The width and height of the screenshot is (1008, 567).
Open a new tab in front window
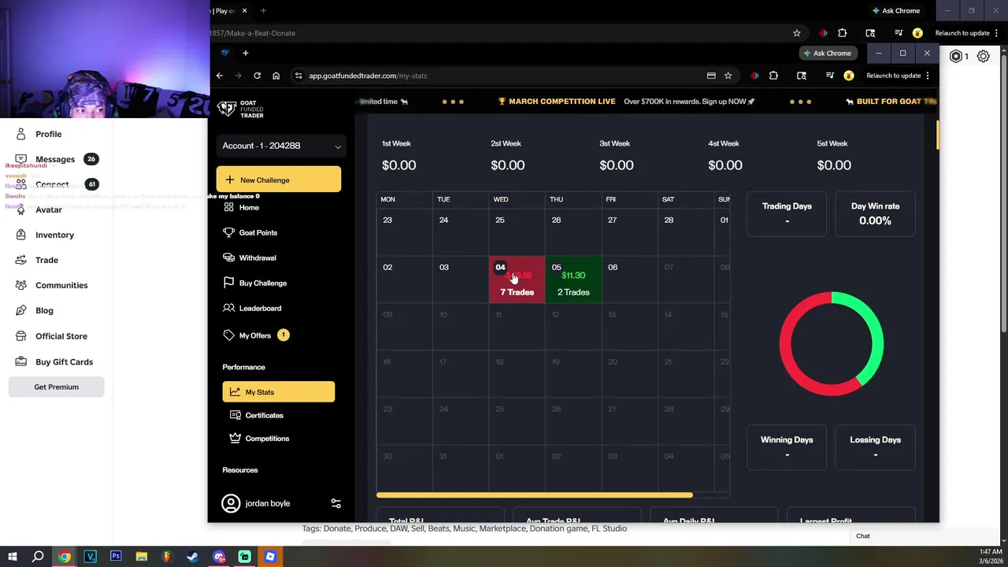tap(245, 53)
